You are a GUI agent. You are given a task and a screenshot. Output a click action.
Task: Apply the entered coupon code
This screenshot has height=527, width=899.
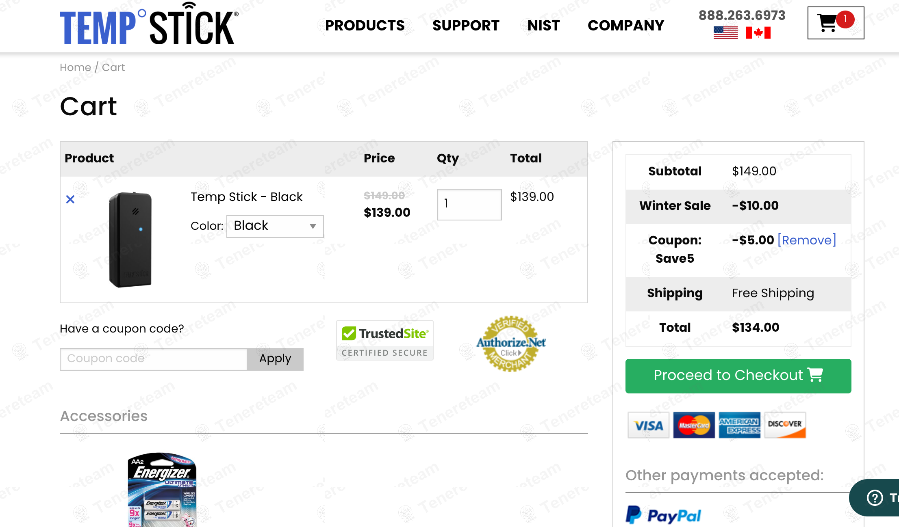pyautogui.click(x=275, y=359)
